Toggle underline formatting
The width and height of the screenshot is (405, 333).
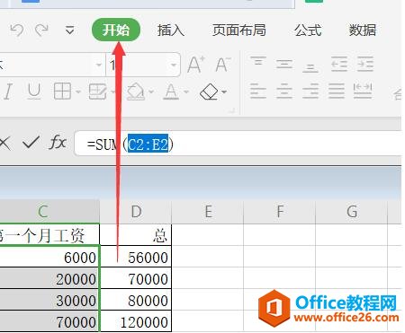[x=34, y=92]
